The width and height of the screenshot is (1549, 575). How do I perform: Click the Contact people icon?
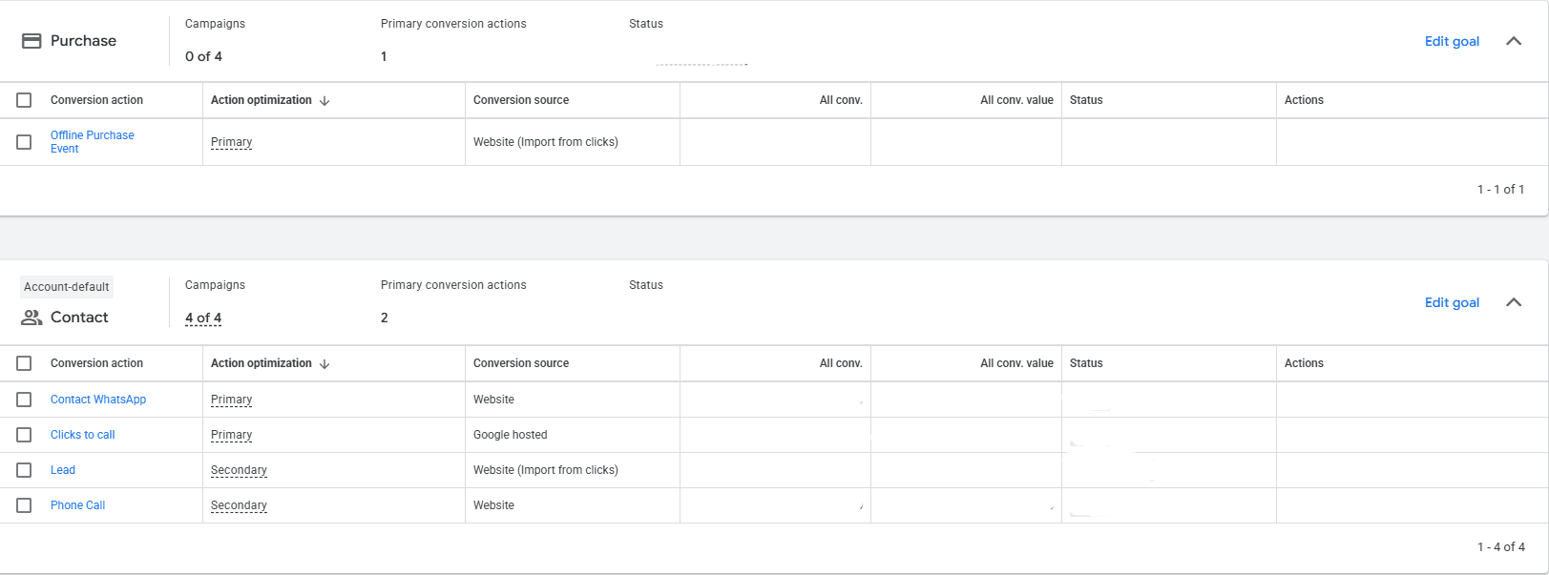pos(31,318)
